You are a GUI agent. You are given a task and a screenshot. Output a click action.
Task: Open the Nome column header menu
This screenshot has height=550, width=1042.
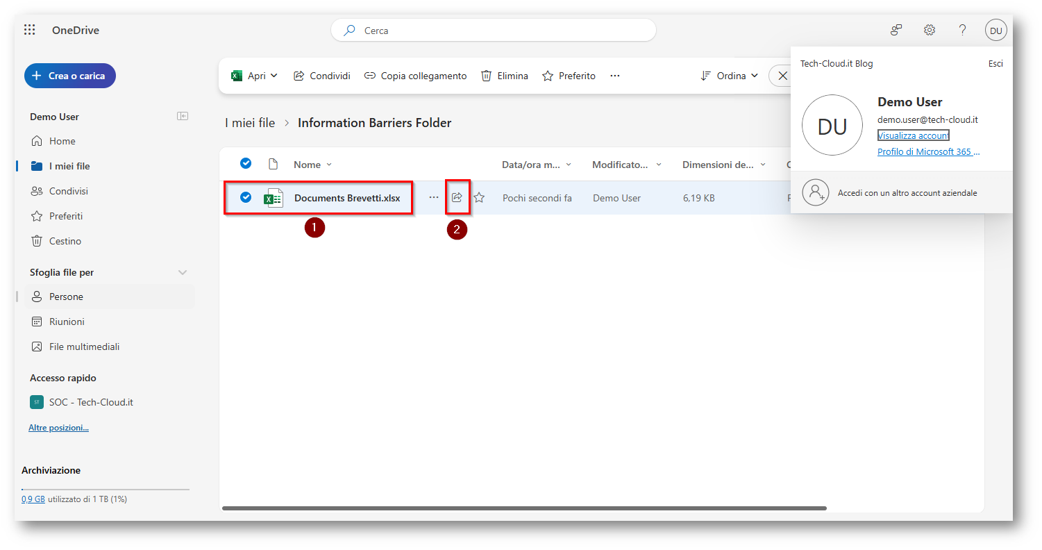[x=313, y=165]
